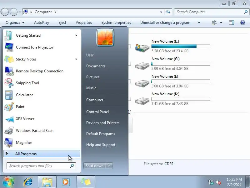Click the XPS Viewer icon
This screenshot has width=250, height=188.
tap(9, 119)
